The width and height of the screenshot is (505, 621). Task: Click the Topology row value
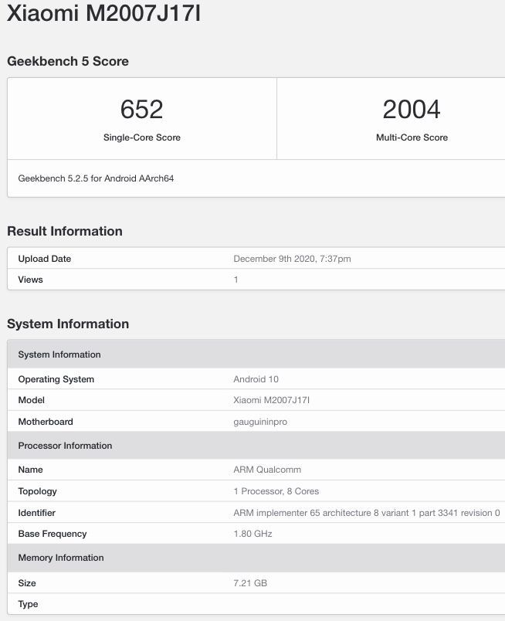(x=276, y=491)
